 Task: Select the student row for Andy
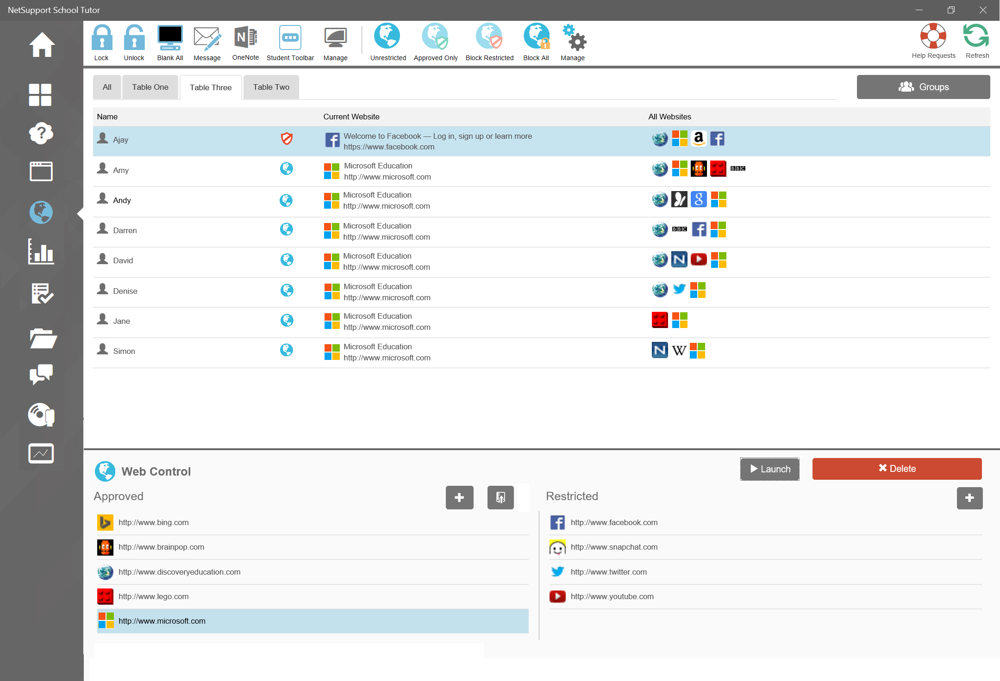(122, 200)
